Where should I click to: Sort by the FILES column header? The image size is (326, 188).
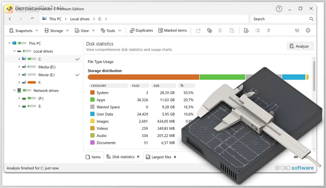tap(140, 85)
